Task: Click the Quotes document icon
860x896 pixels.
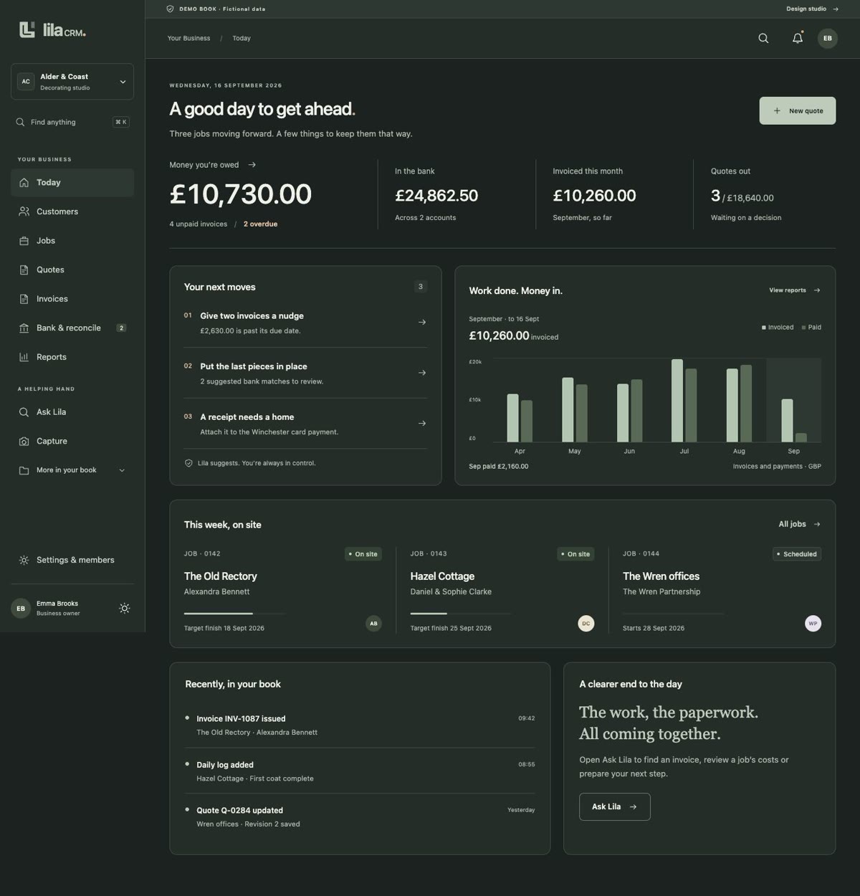Action: [24, 270]
